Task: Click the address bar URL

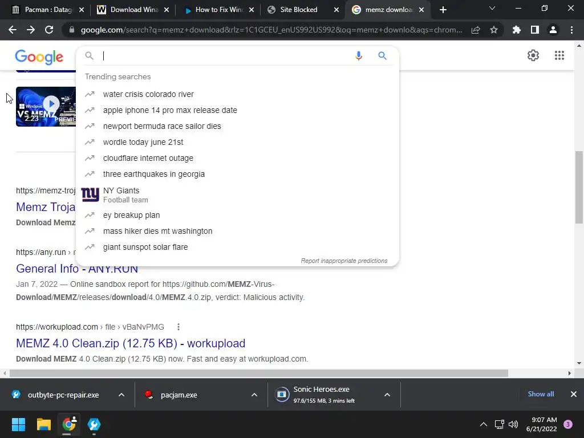Action: [x=271, y=30]
